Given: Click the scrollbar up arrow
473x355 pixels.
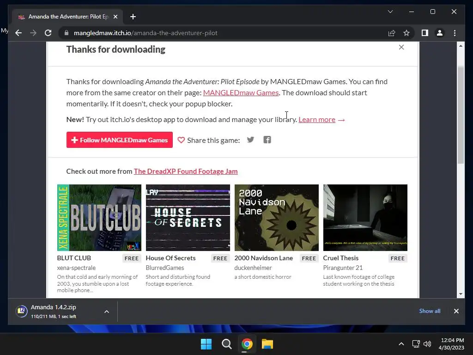Looking at the screenshot, I should click(461, 46).
